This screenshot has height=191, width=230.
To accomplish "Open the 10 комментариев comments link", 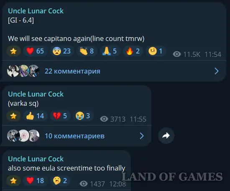I will [75, 136].
